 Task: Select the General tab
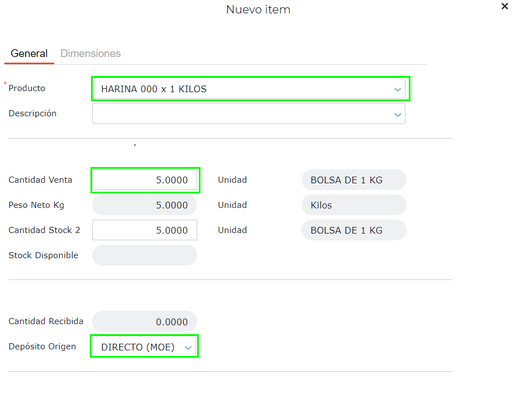tap(29, 54)
